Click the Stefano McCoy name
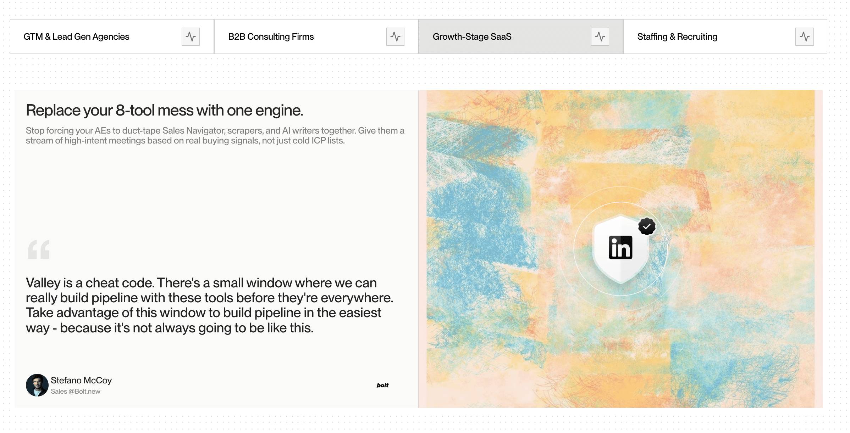 coord(81,380)
